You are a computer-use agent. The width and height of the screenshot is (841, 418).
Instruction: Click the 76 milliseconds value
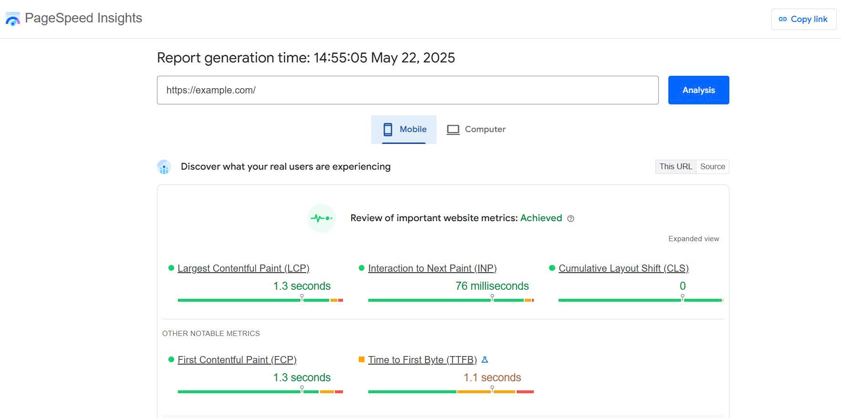click(492, 286)
